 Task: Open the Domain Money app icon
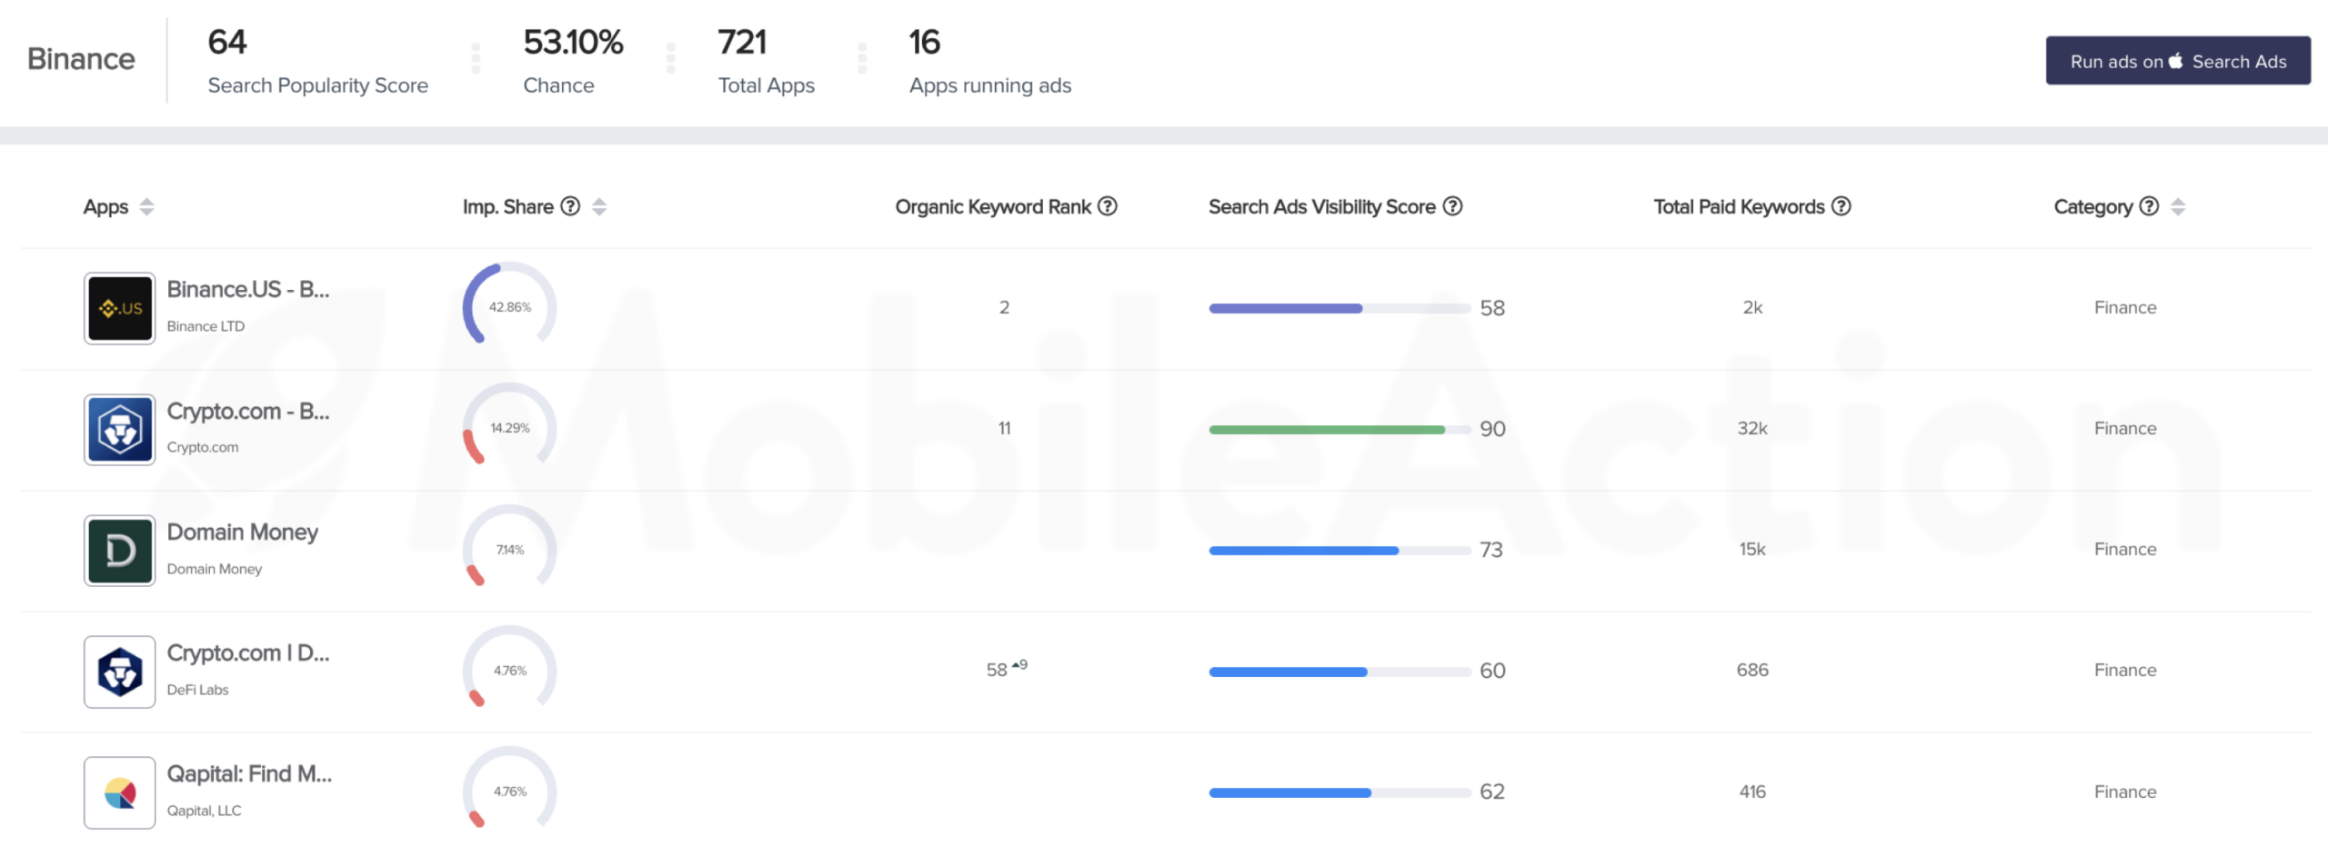(120, 551)
